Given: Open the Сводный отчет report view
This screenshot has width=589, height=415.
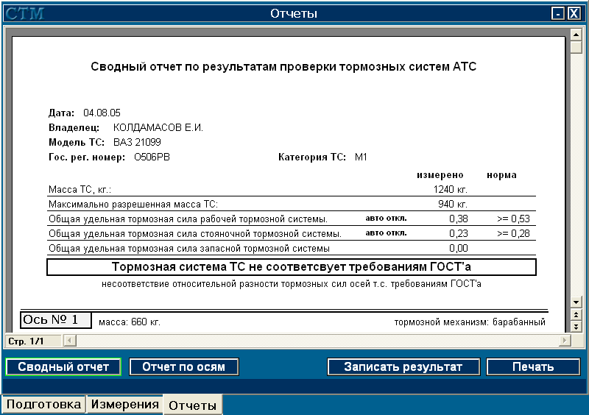Looking at the screenshot, I should [x=63, y=366].
